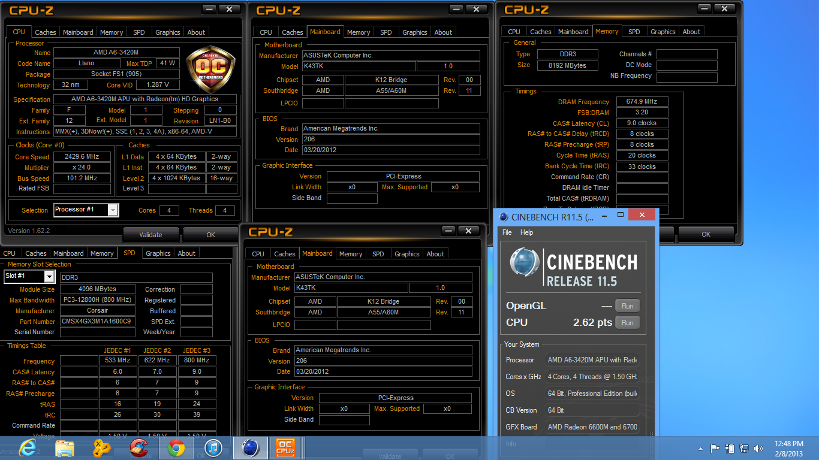Click the Multiplier value 'x 24.0'

point(82,168)
